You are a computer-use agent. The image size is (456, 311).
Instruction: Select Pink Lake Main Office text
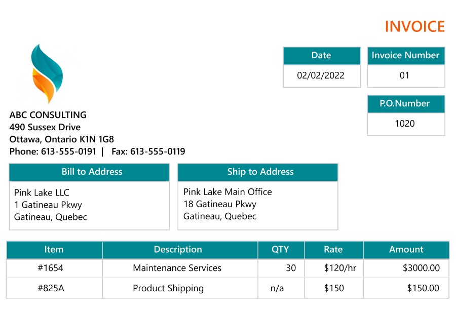[x=227, y=192]
